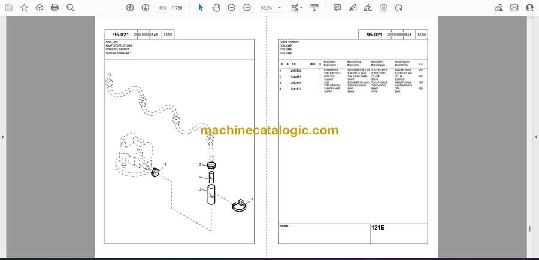This screenshot has height=260, width=539.
Task: Rotate the page view
Action: click(x=399, y=8)
